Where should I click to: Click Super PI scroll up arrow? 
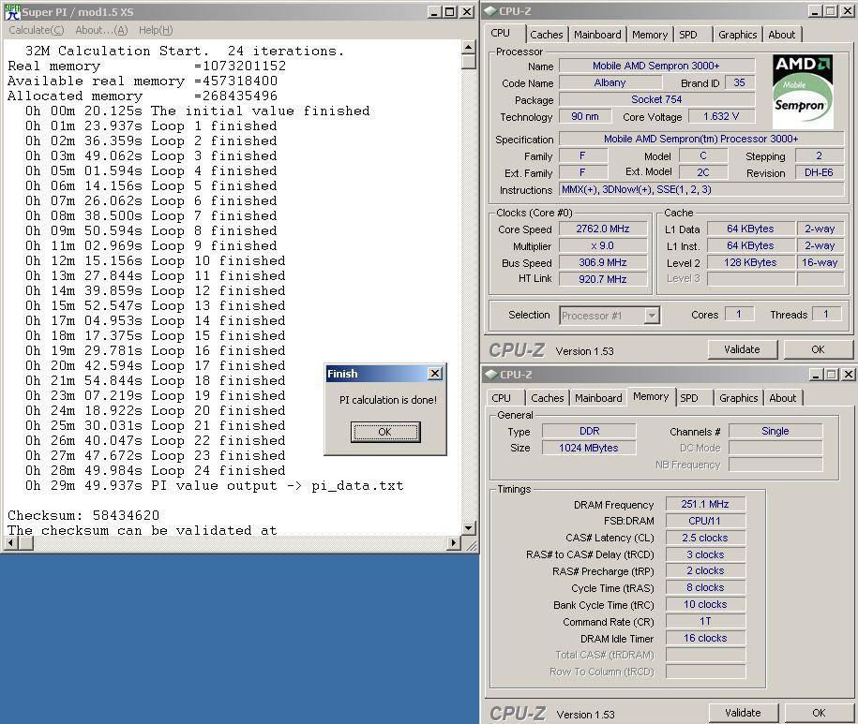click(x=468, y=47)
